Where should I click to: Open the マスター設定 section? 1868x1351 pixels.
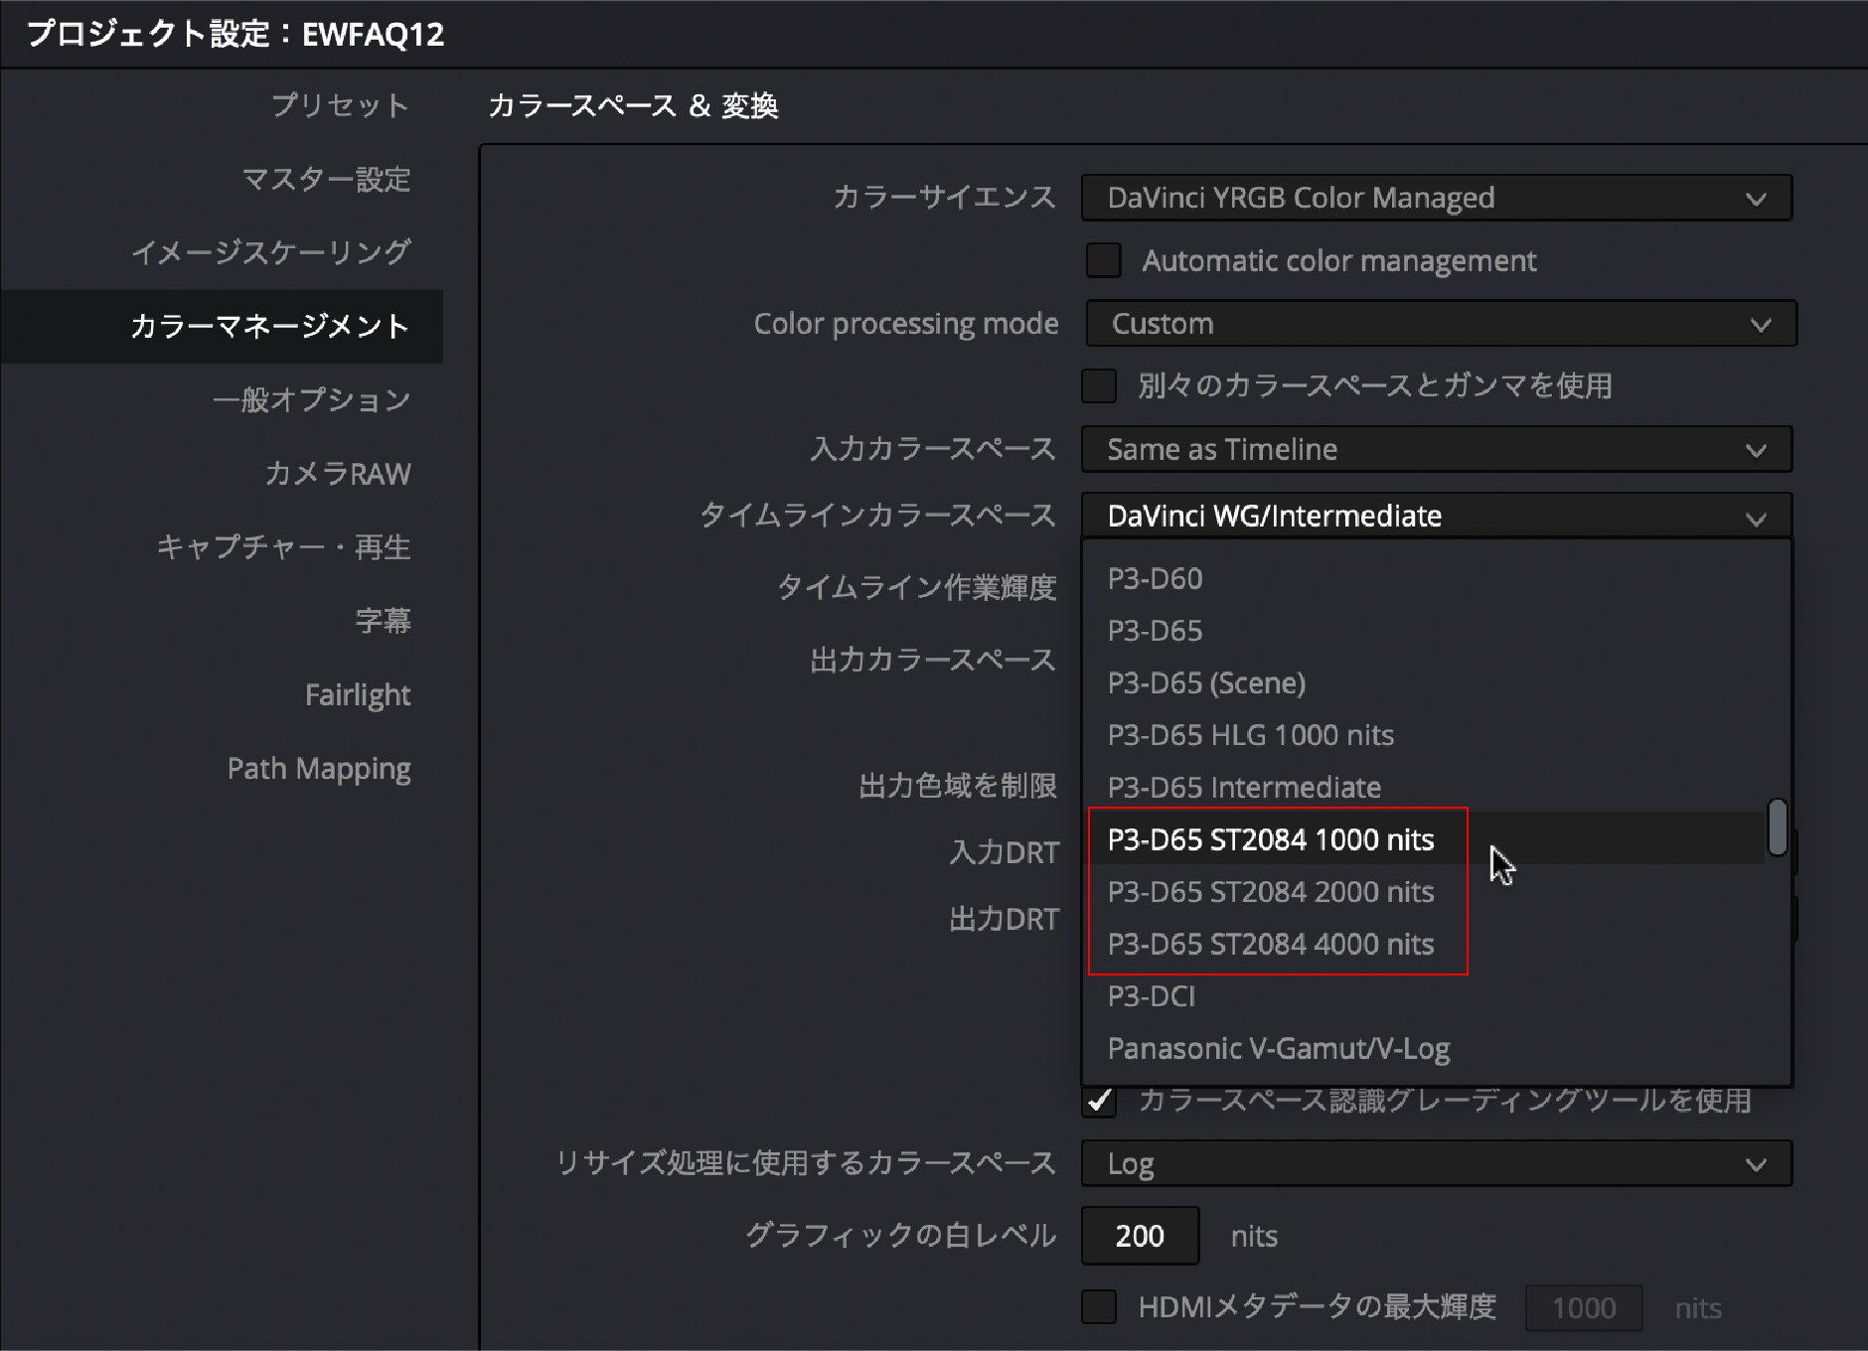[x=326, y=179]
